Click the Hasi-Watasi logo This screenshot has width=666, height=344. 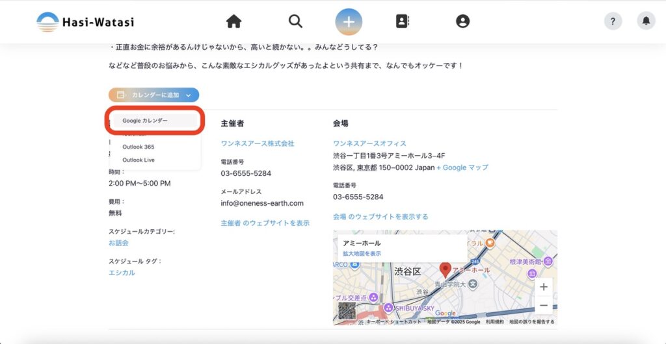coord(85,22)
